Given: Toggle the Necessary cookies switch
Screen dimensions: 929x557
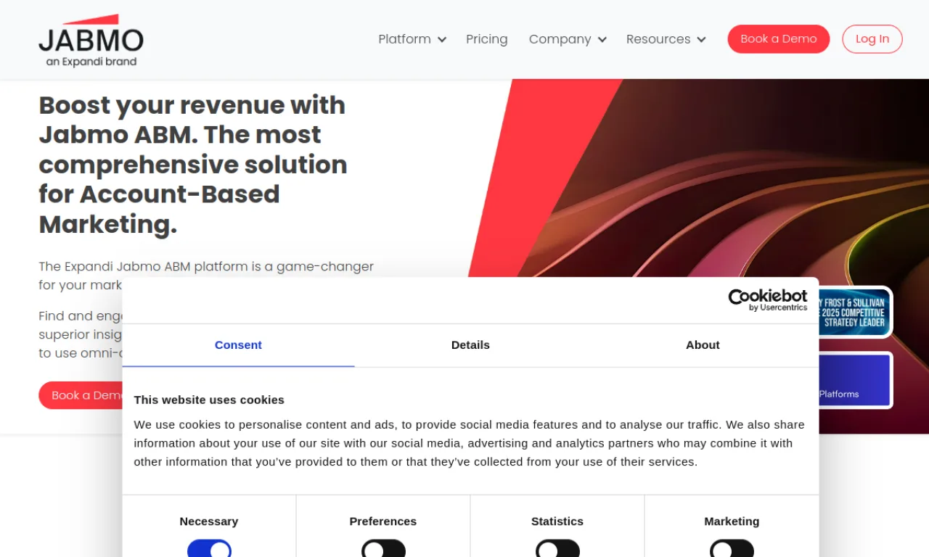Looking at the screenshot, I should (x=209, y=549).
